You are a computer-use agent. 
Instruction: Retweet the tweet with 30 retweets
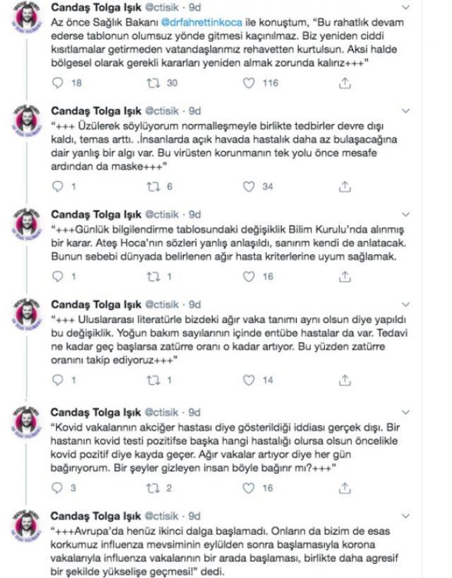coord(153,83)
